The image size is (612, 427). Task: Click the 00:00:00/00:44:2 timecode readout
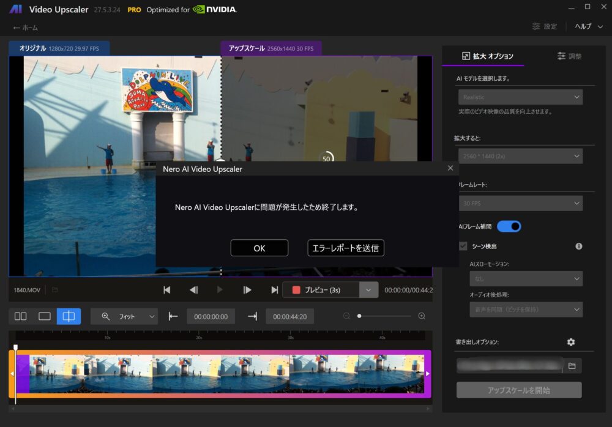coord(408,290)
